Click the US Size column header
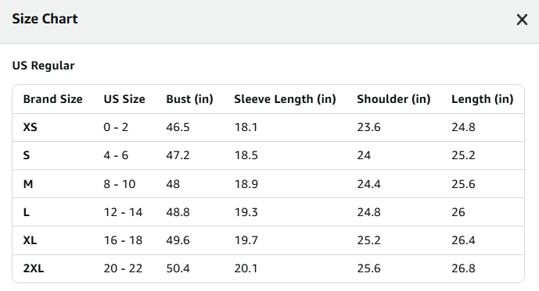The width and height of the screenshot is (539, 291). (x=124, y=99)
